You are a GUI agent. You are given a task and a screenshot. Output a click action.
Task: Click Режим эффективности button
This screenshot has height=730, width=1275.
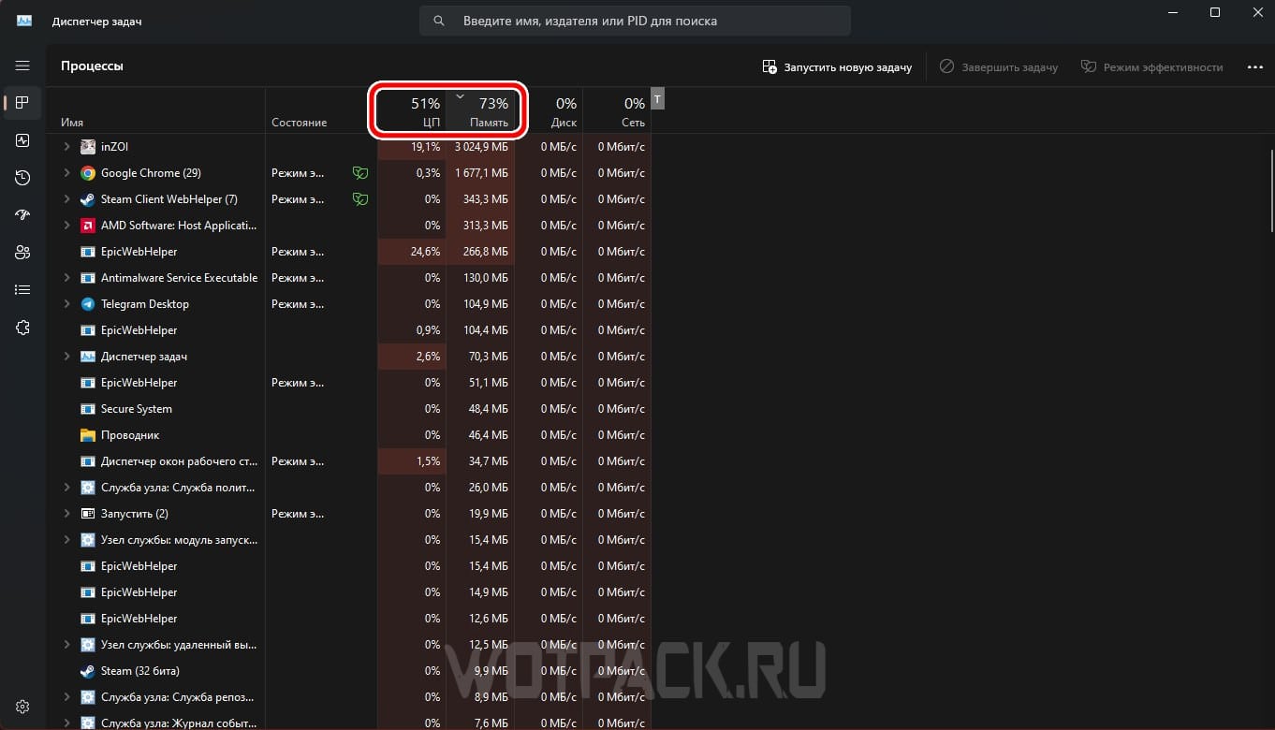pos(1151,67)
